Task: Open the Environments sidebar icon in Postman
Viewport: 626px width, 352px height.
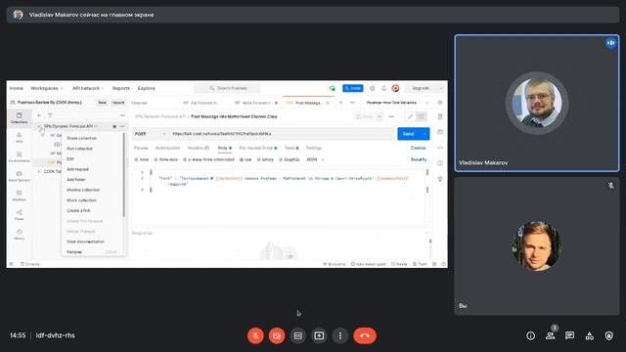Action: 19,156
